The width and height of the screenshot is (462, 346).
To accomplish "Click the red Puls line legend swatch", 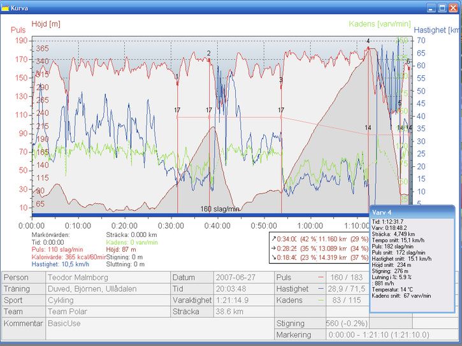I will (x=319, y=278).
